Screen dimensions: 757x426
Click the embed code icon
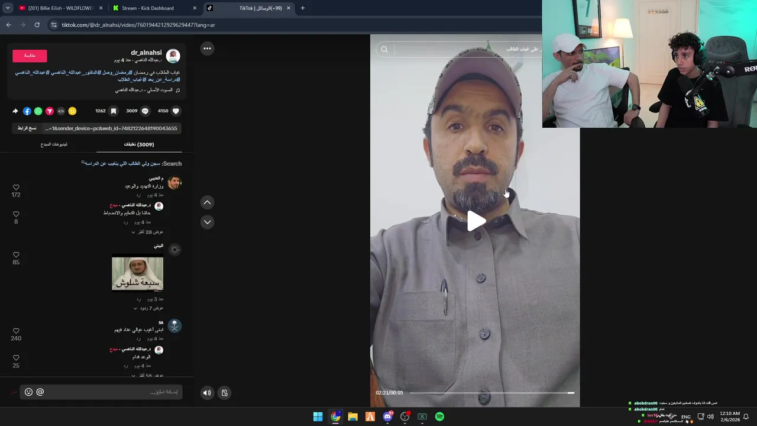61,111
